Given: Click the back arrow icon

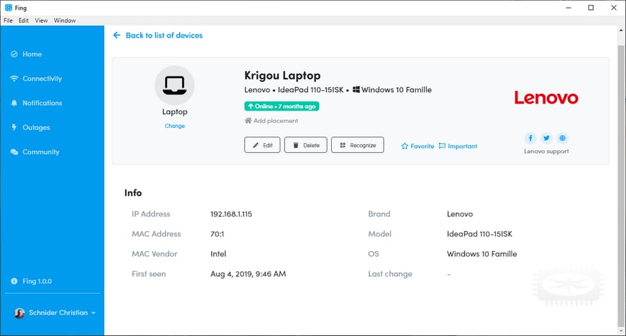Looking at the screenshot, I should 117,35.
